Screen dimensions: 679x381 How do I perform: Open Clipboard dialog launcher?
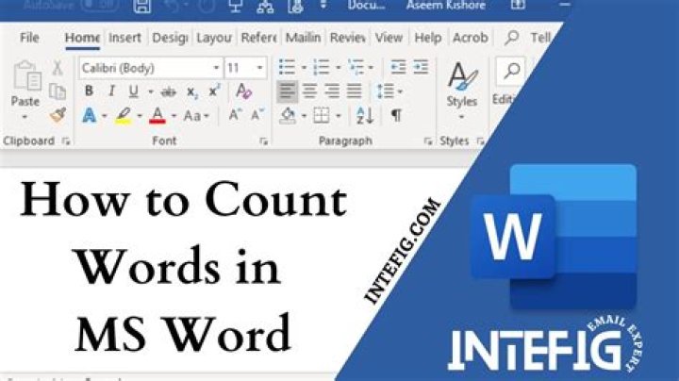66,141
